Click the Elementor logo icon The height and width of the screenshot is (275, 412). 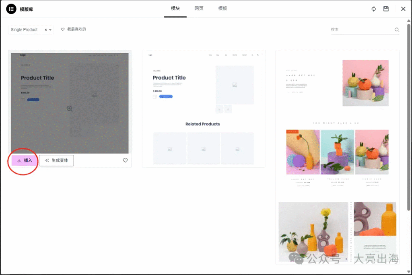[x=11, y=9]
